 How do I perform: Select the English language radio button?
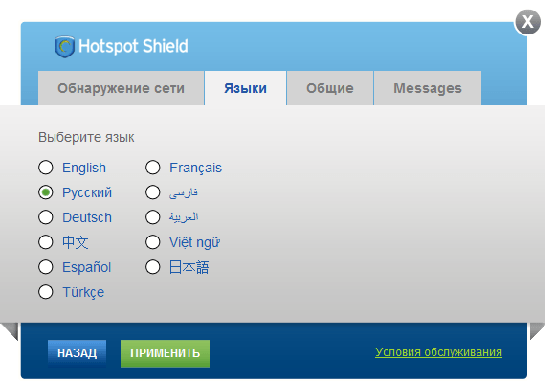click(46, 168)
